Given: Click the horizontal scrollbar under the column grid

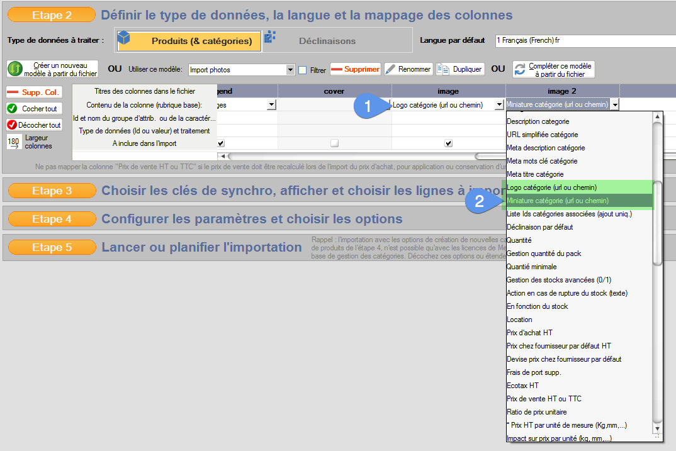Looking at the screenshot, I should click(352, 155).
